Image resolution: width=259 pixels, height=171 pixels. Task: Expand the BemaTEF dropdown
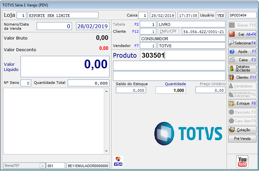pyautogui.click(x=42, y=165)
